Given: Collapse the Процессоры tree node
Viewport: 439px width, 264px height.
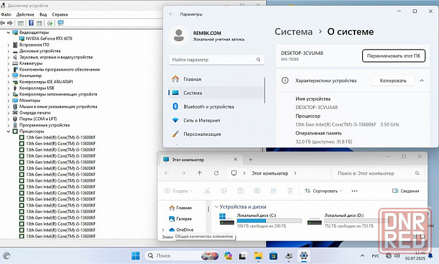Looking at the screenshot, I should point(8,131).
